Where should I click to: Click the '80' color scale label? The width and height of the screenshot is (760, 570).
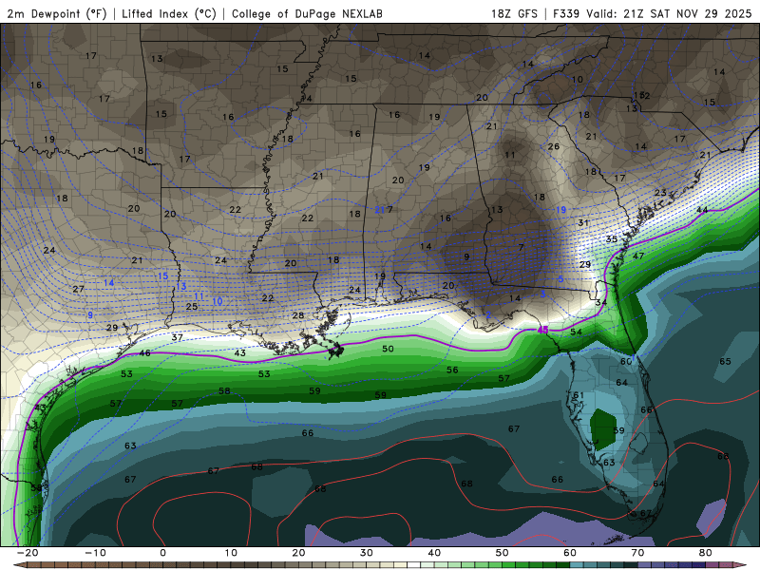[x=706, y=553]
